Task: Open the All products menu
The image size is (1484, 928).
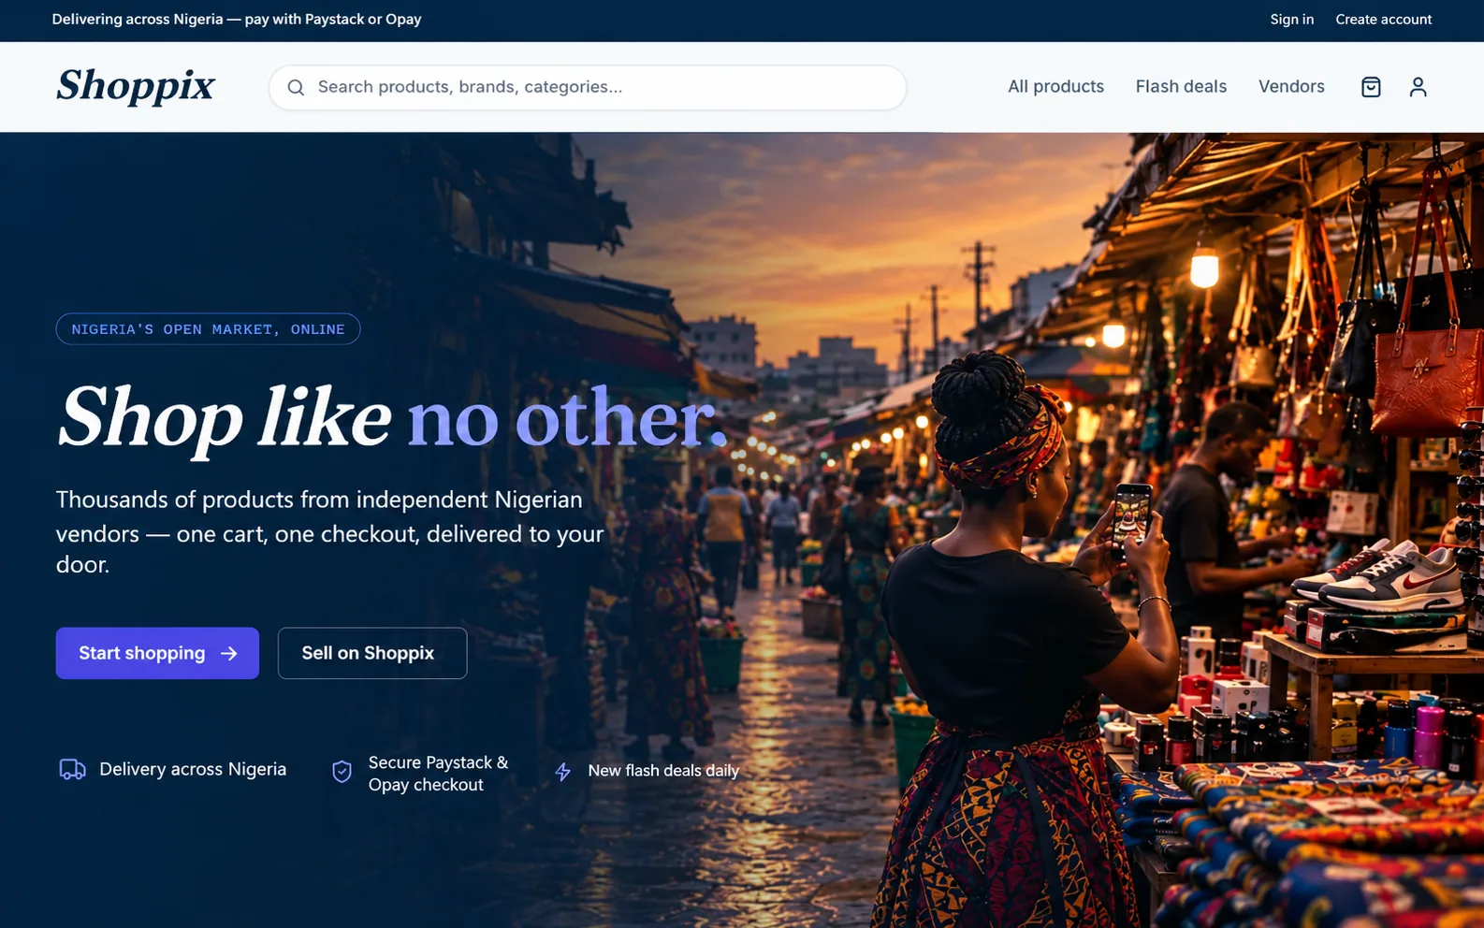Action: (1055, 87)
